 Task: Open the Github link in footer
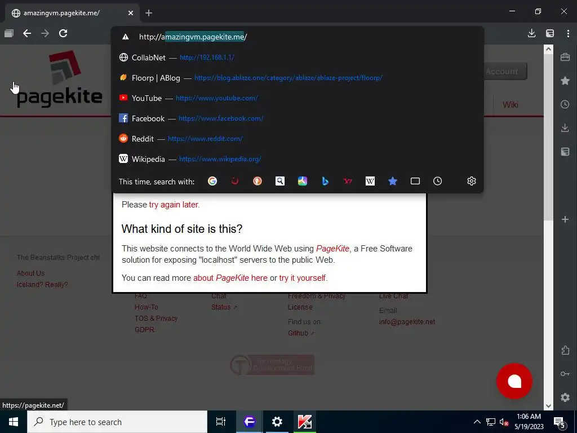pos(301,333)
